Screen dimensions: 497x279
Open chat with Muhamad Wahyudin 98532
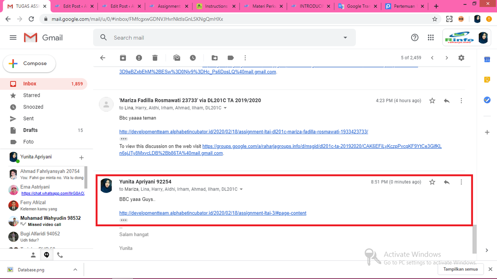[x=46, y=221]
